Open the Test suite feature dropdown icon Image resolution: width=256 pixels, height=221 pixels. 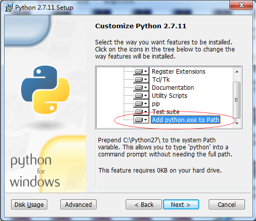coord(141,112)
